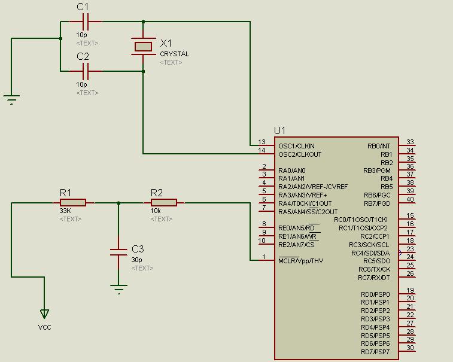Select the C1 capacitor symbol
Screen dimensions: 453x362
pos(86,22)
